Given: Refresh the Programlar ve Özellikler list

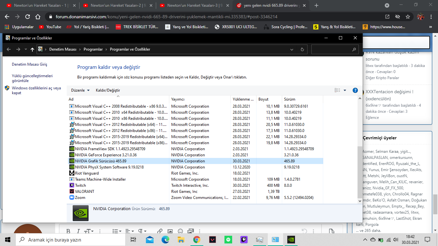Looking at the screenshot, I should (x=302, y=49).
